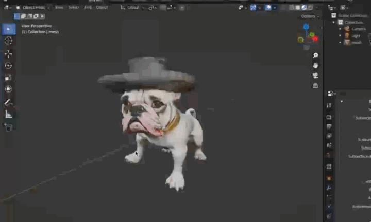
Task: Switch to wireframe viewport shading
Action: (292, 8)
